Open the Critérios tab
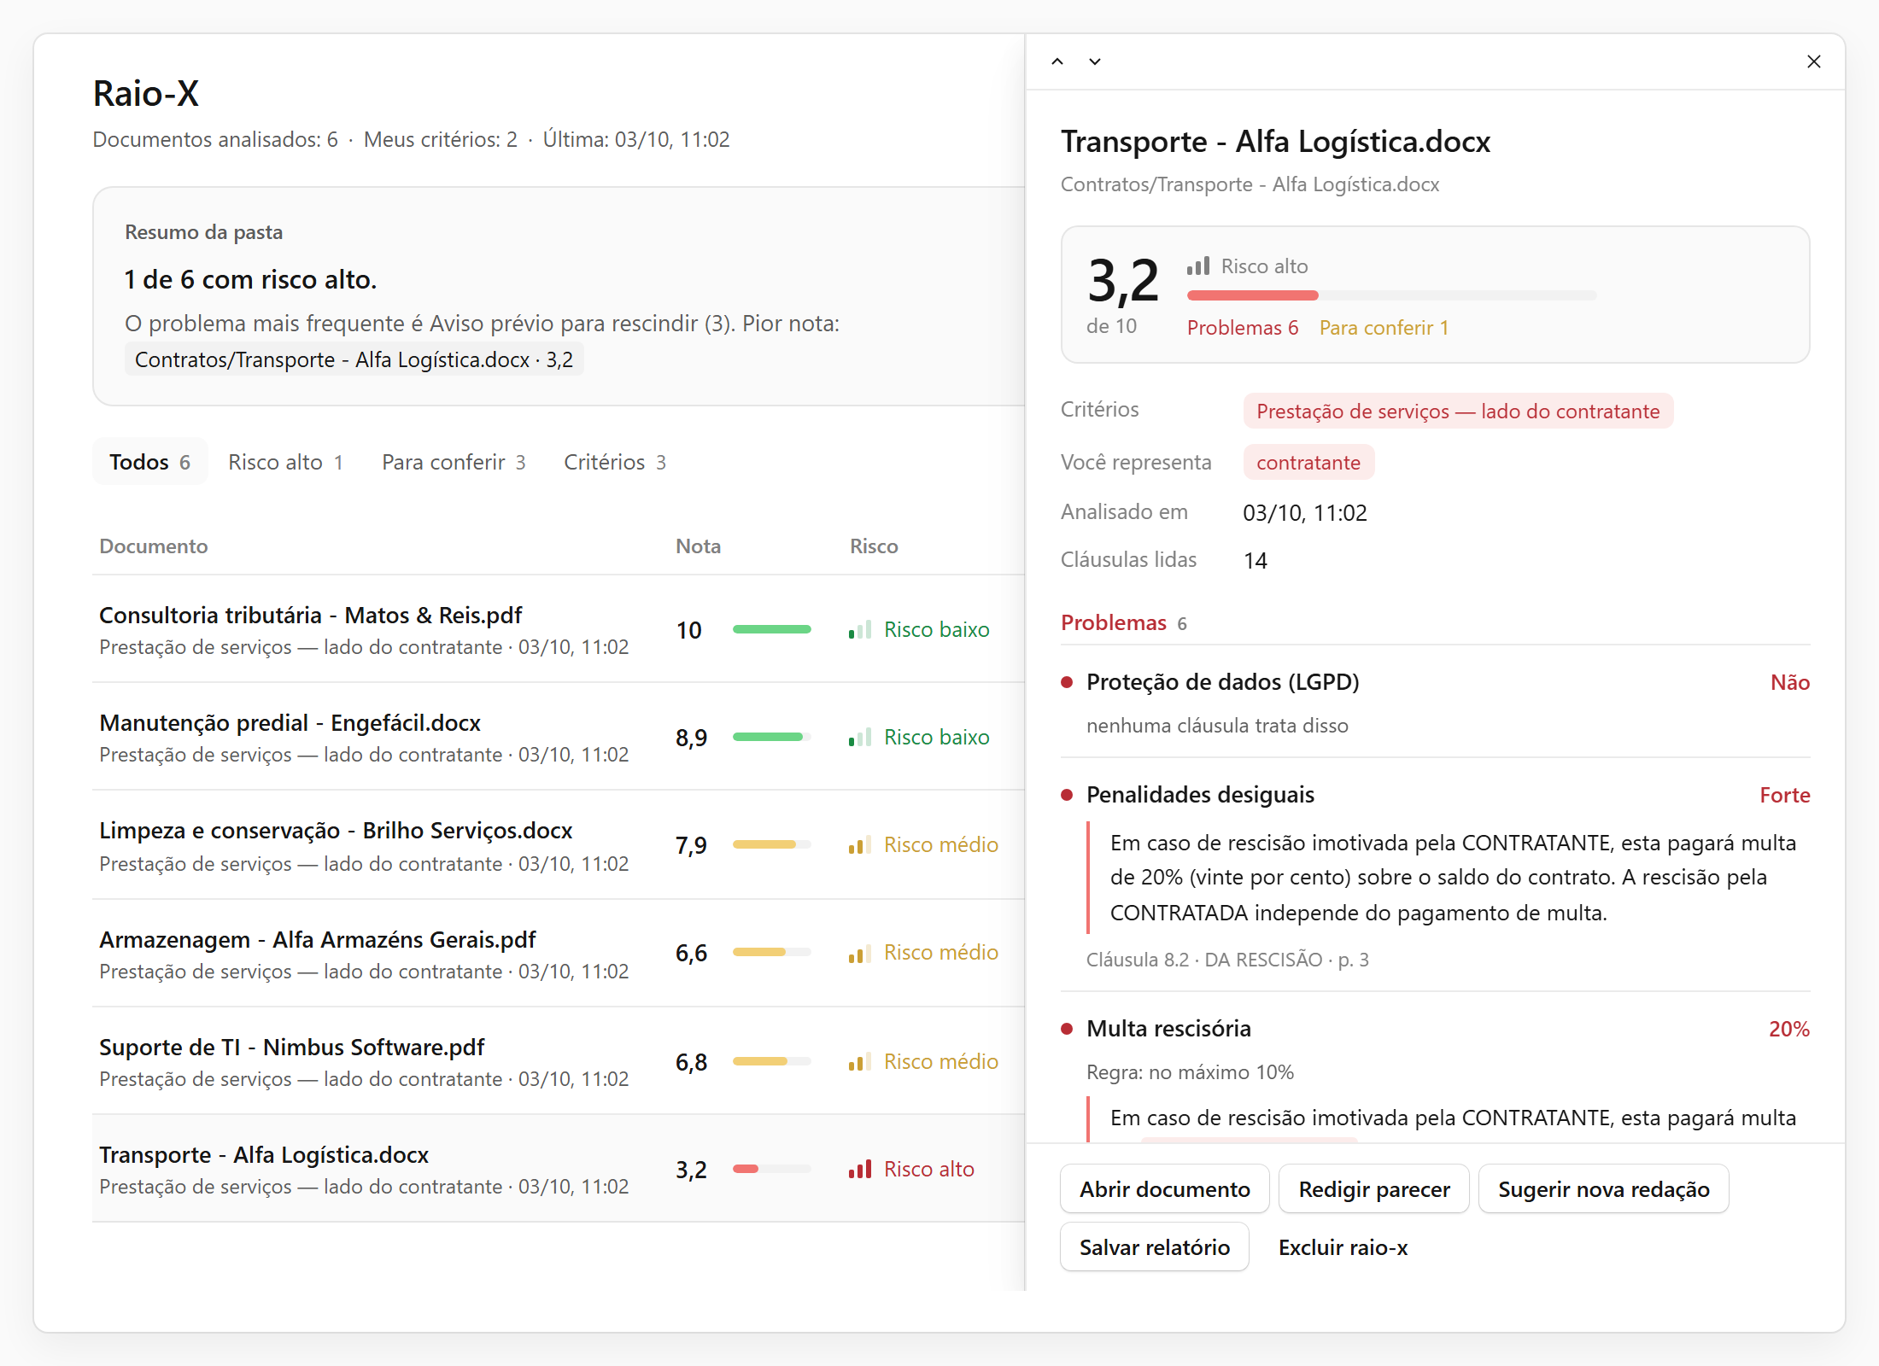This screenshot has height=1366, width=1879. click(615, 462)
